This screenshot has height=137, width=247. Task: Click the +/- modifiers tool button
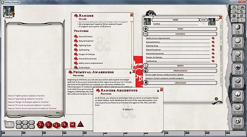coord(234,20)
